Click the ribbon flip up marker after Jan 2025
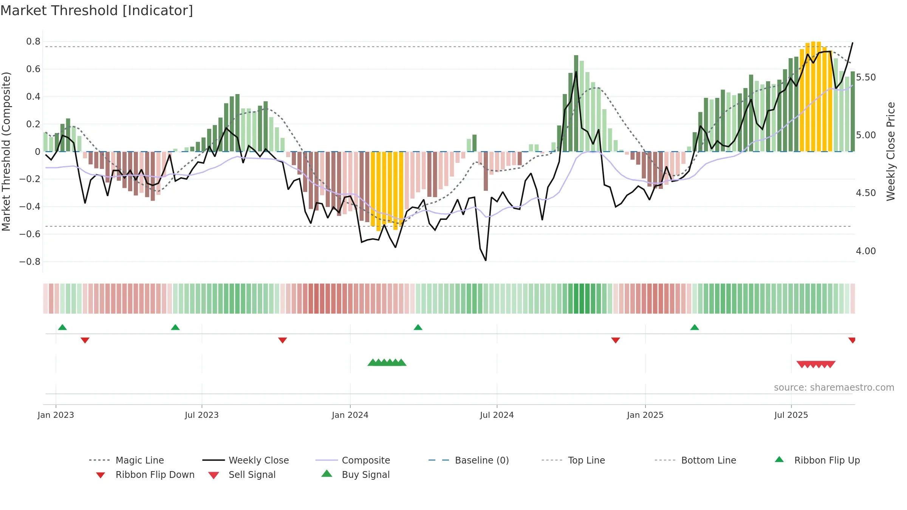This screenshot has width=907, height=510. coord(695,327)
